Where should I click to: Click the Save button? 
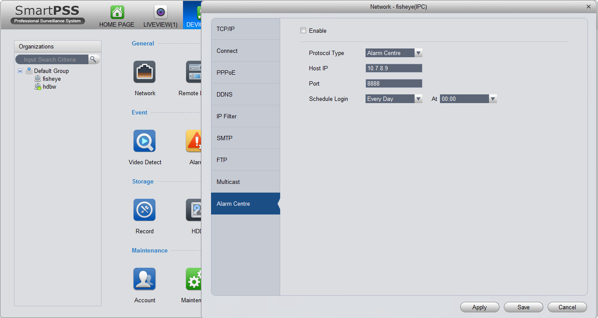(x=523, y=307)
